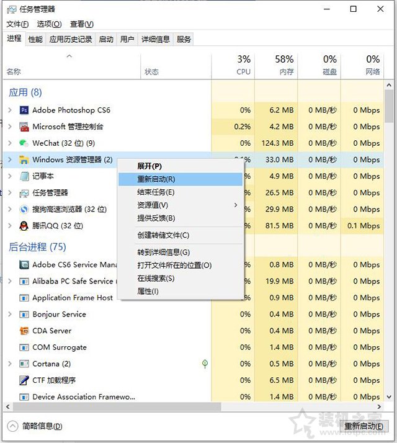Expand the 记事本 process row
Viewport: 397px width, 443px height.
pos(10,176)
